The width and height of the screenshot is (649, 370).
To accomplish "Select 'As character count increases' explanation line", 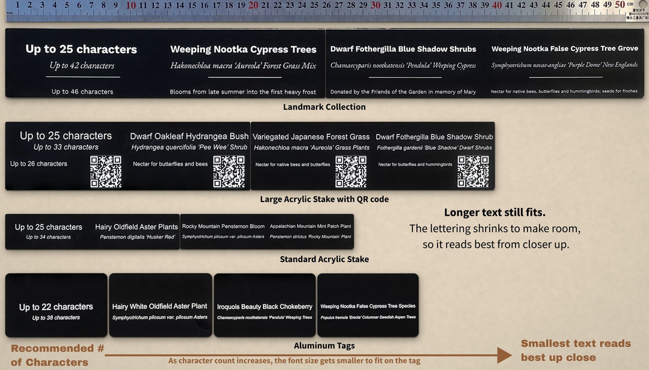I will pyautogui.click(x=294, y=360).
